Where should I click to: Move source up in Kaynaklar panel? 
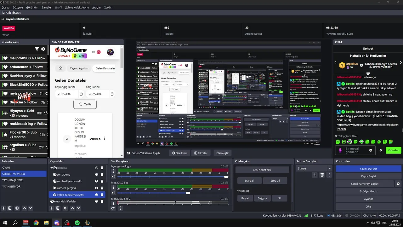[x=72, y=208]
